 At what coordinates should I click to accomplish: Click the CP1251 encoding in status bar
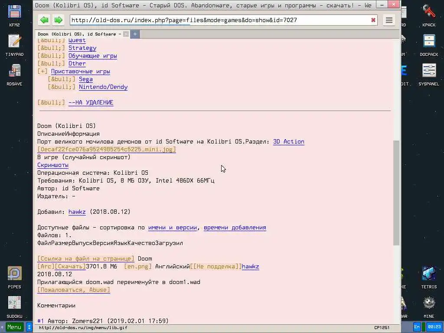[x=382, y=328]
